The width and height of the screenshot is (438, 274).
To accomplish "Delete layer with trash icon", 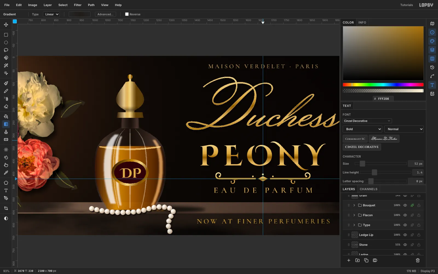I will tap(418, 260).
